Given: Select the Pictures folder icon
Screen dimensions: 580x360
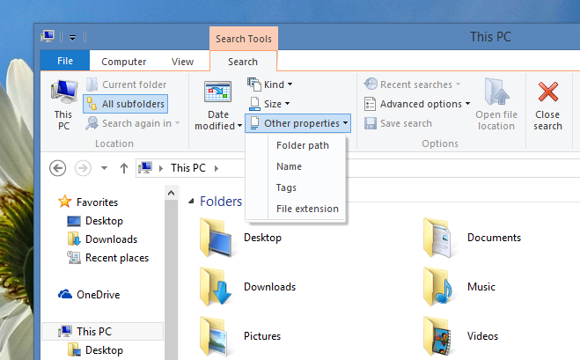Looking at the screenshot, I should (x=214, y=336).
